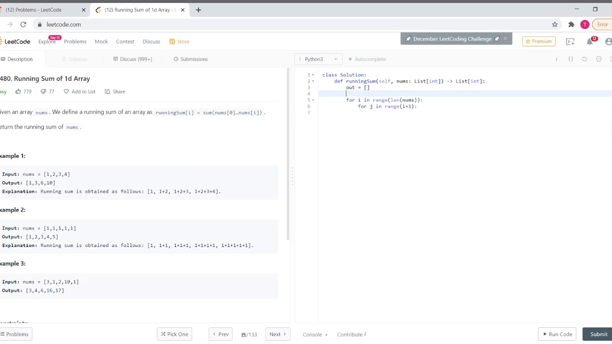Click the Example 1 input line
Image resolution: width=612 pixels, height=344 pixels.
[x=36, y=174]
